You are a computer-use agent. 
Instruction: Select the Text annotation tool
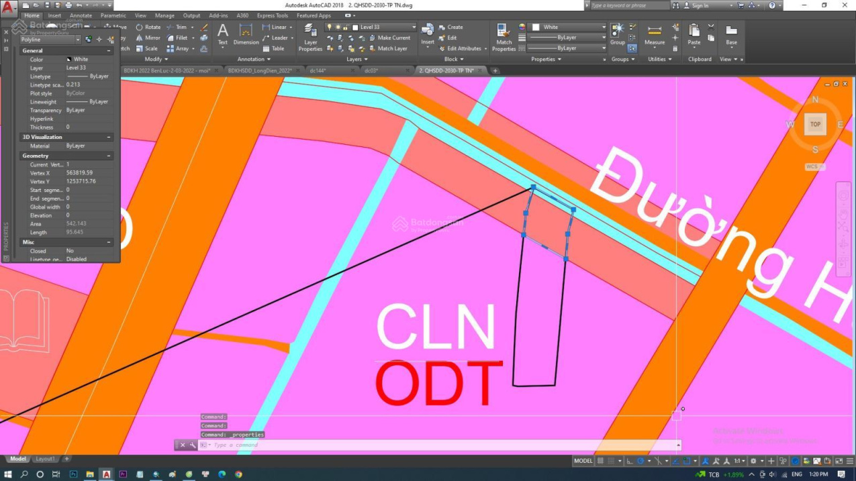tap(223, 34)
